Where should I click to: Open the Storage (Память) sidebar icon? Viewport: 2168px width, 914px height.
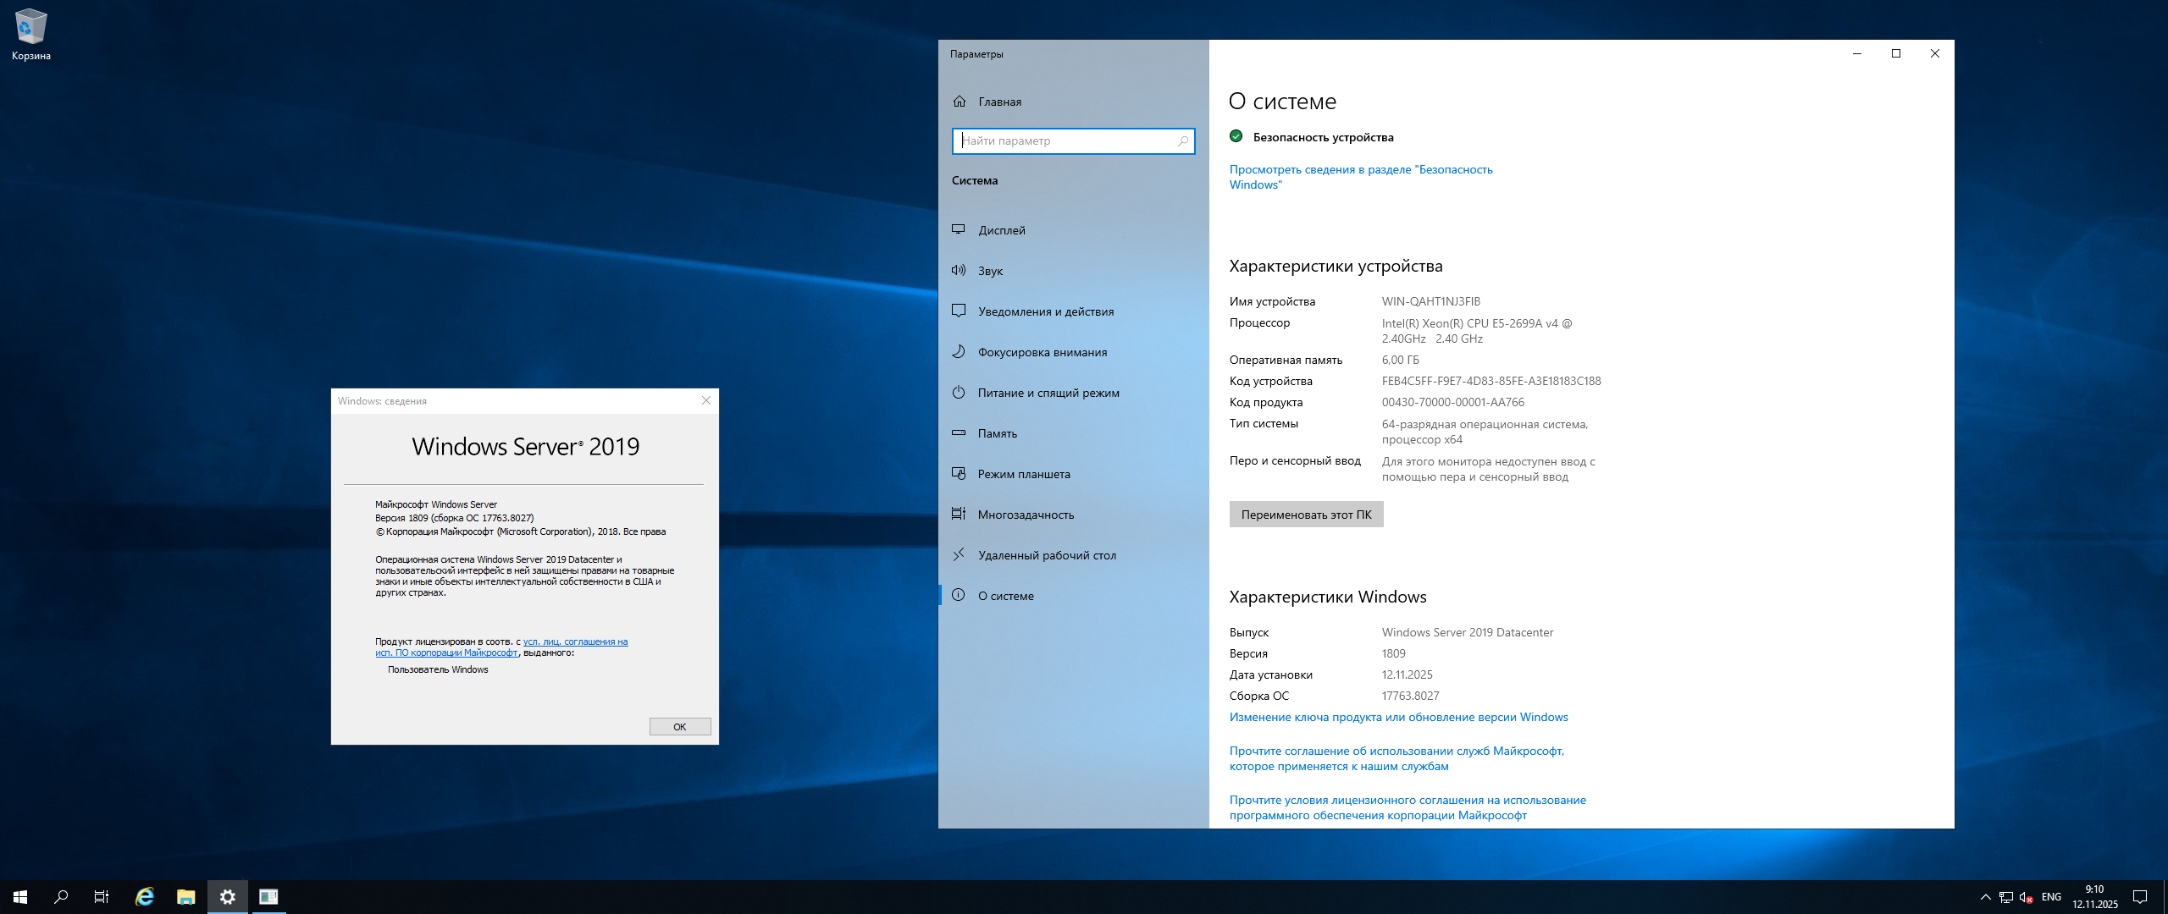click(x=959, y=432)
